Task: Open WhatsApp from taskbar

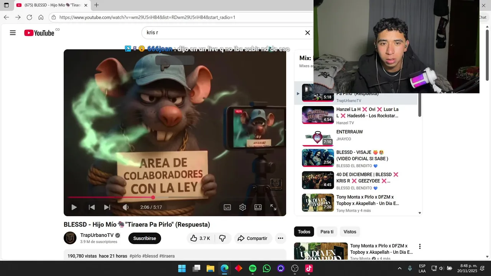Action: [x=267, y=268]
